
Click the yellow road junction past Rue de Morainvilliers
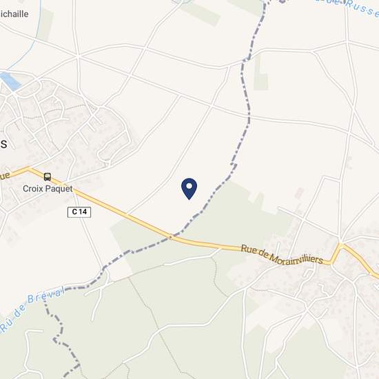click(x=340, y=245)
